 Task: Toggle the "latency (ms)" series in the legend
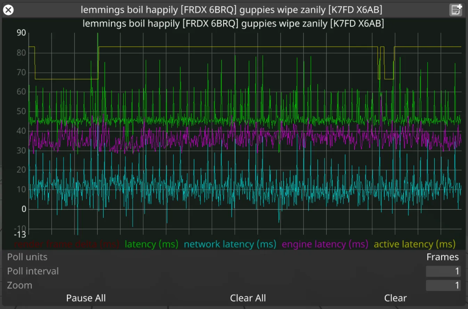coord(151,244)
